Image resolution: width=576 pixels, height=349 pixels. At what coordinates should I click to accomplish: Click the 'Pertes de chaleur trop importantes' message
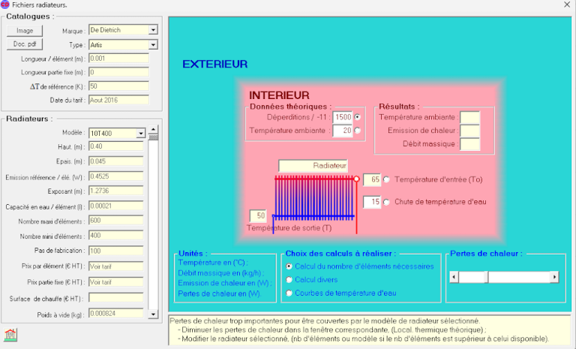pos(325,320)
